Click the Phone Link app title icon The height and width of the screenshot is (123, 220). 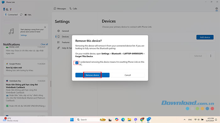(3, 2)
